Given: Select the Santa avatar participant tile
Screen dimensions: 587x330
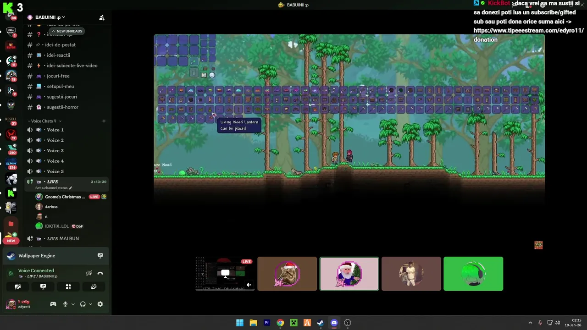Looking at the screenshot, I should pyautogui.click(x=349, y=274).
